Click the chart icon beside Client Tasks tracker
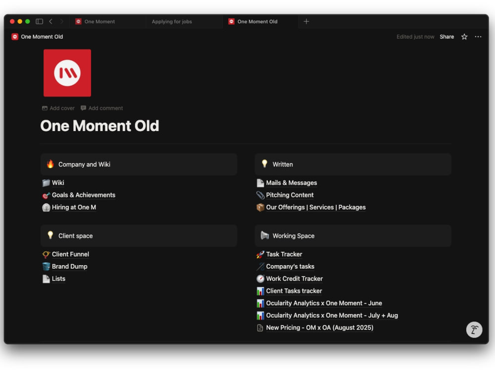 pyautogui.click(x=260, y=291)
